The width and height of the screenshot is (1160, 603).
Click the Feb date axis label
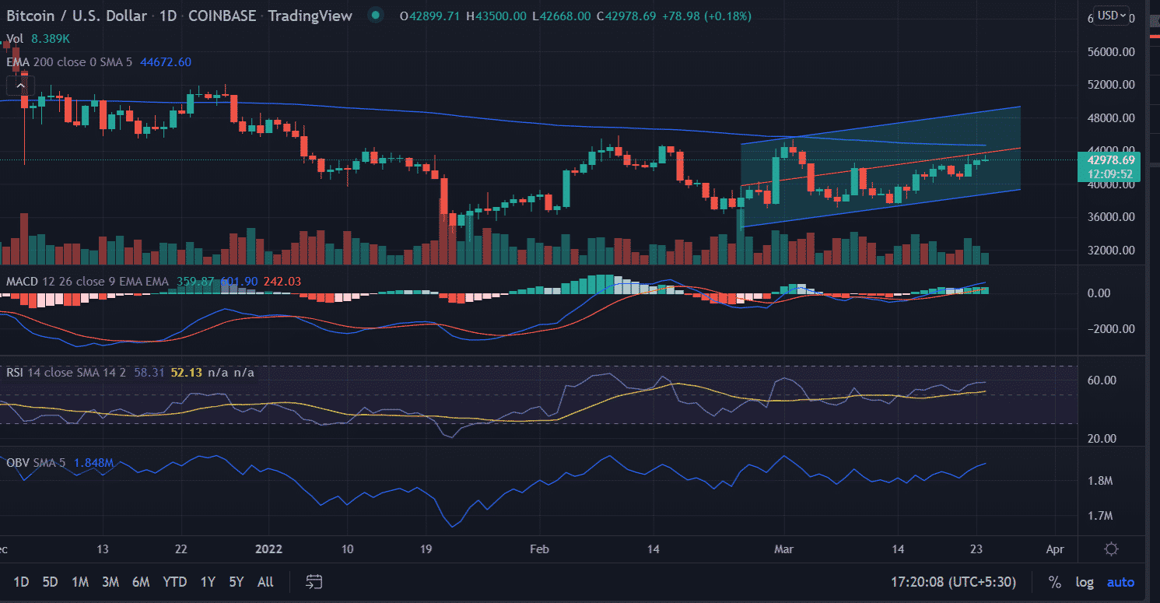coord(538,549)
